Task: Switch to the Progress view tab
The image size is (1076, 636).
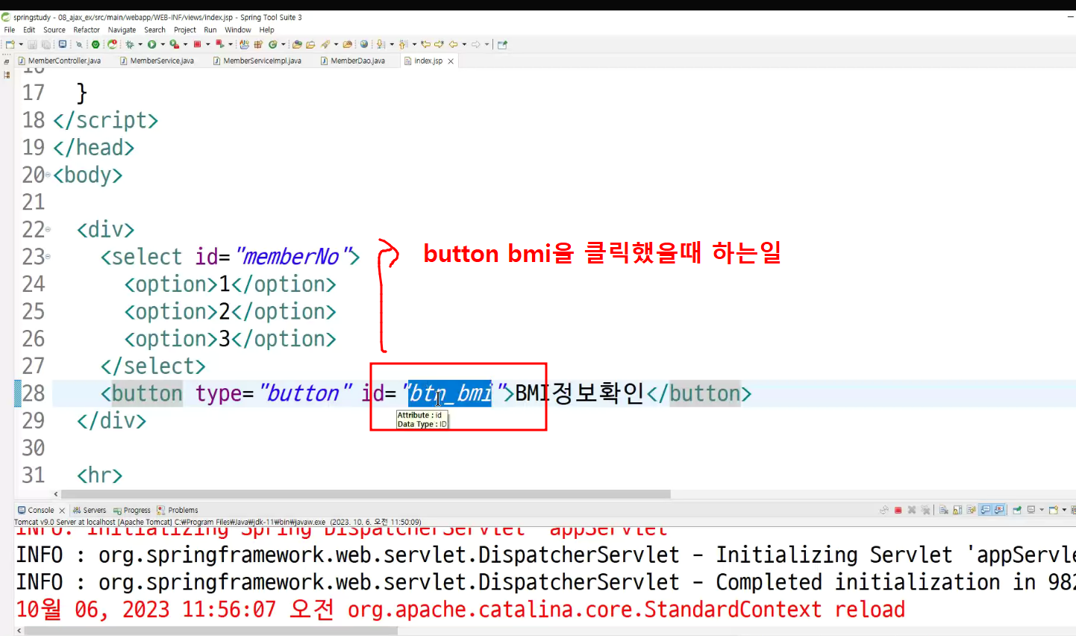Action: tap(132, 511)
